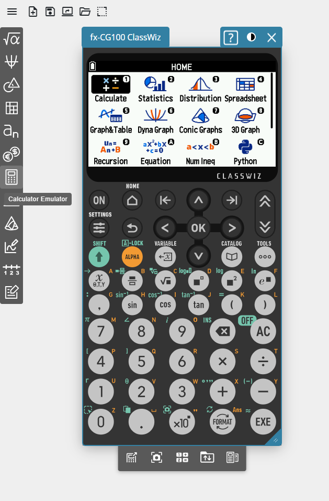Open the Conic Graphs app
Image resolution: width=329 pixels, height=501 pixels.
point(200,121)
